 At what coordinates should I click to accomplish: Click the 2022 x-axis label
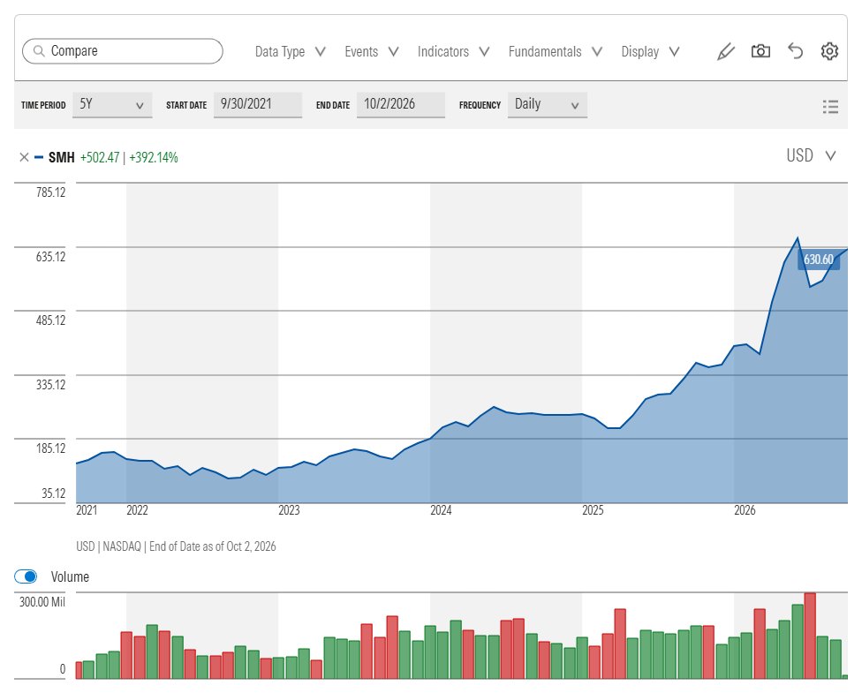click(137, 510)
